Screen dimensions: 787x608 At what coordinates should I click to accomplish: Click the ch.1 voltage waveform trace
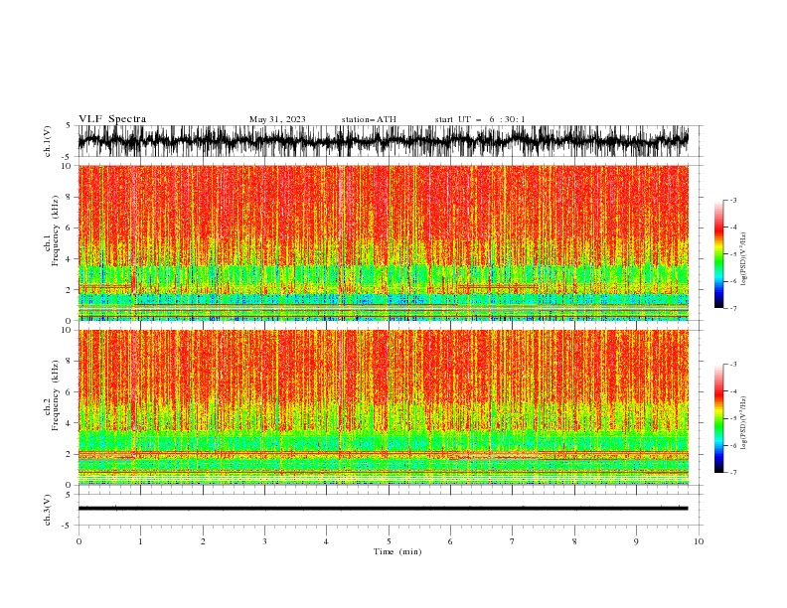(x=383, y=141)
